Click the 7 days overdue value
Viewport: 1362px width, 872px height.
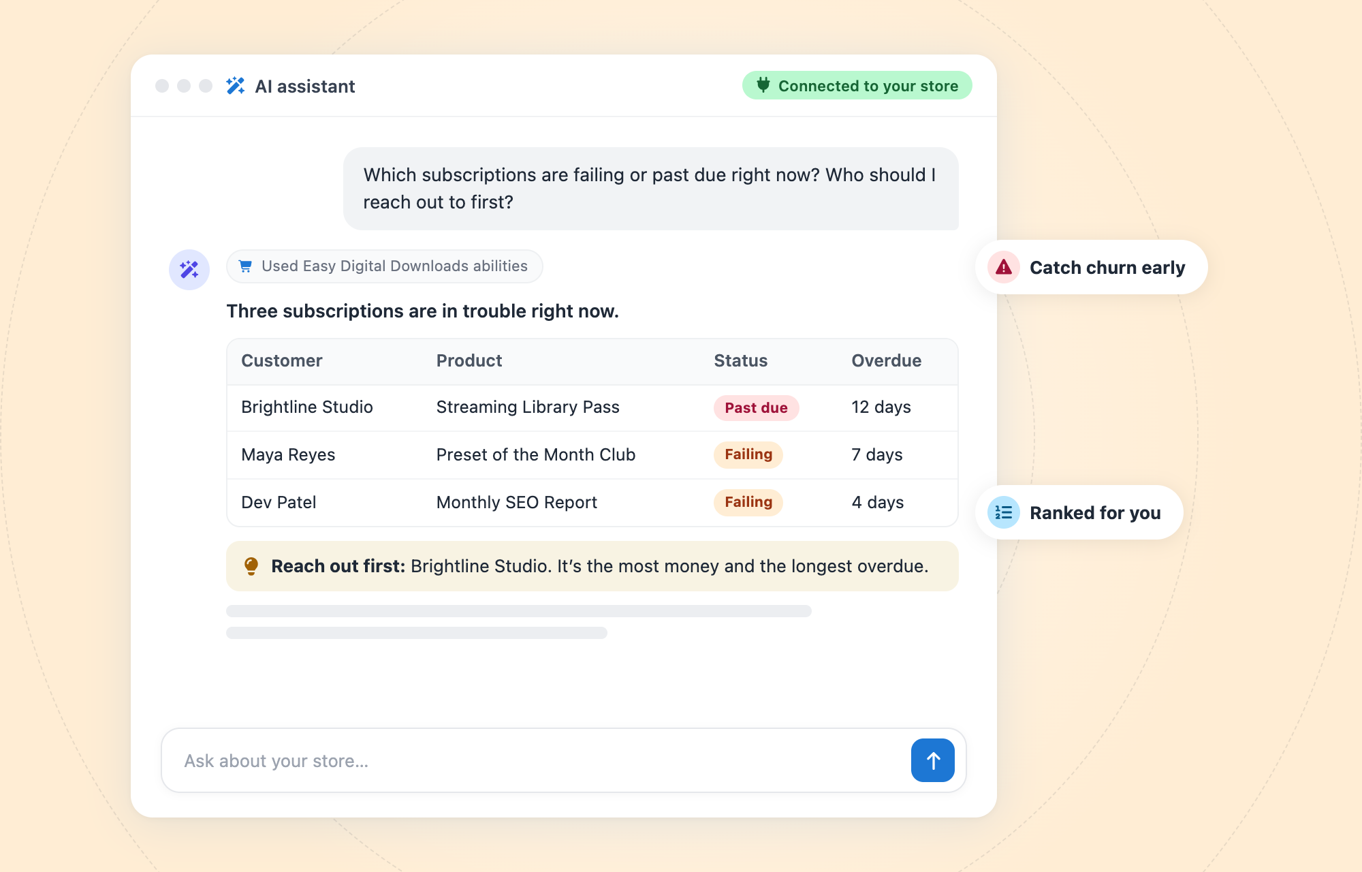(x=877, y=454)
